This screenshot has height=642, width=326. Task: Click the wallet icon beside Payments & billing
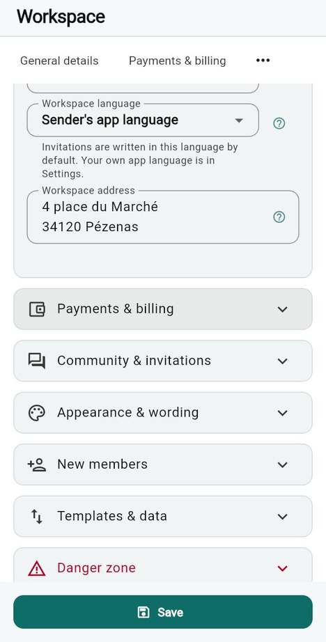(37, 309)
